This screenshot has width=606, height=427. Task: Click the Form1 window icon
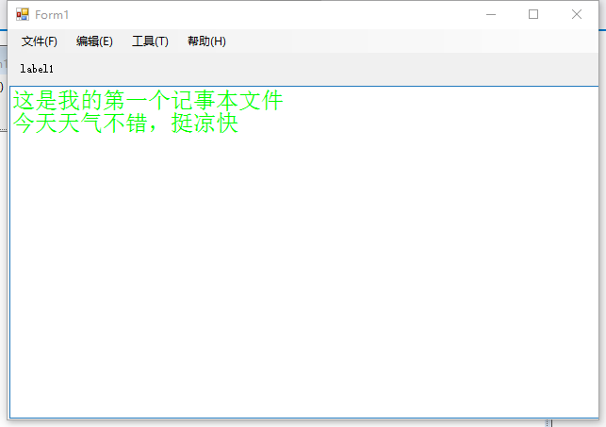[x=23, y=15]
